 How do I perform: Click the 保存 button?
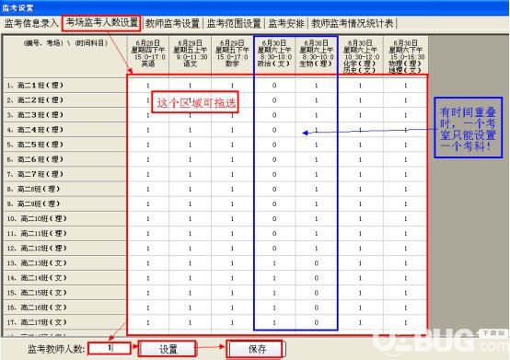click(x=256, y=349)
